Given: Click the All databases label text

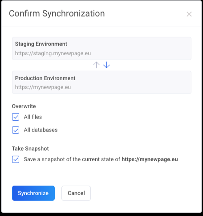Looking at the screenshot, I should (x=41, y=130).
